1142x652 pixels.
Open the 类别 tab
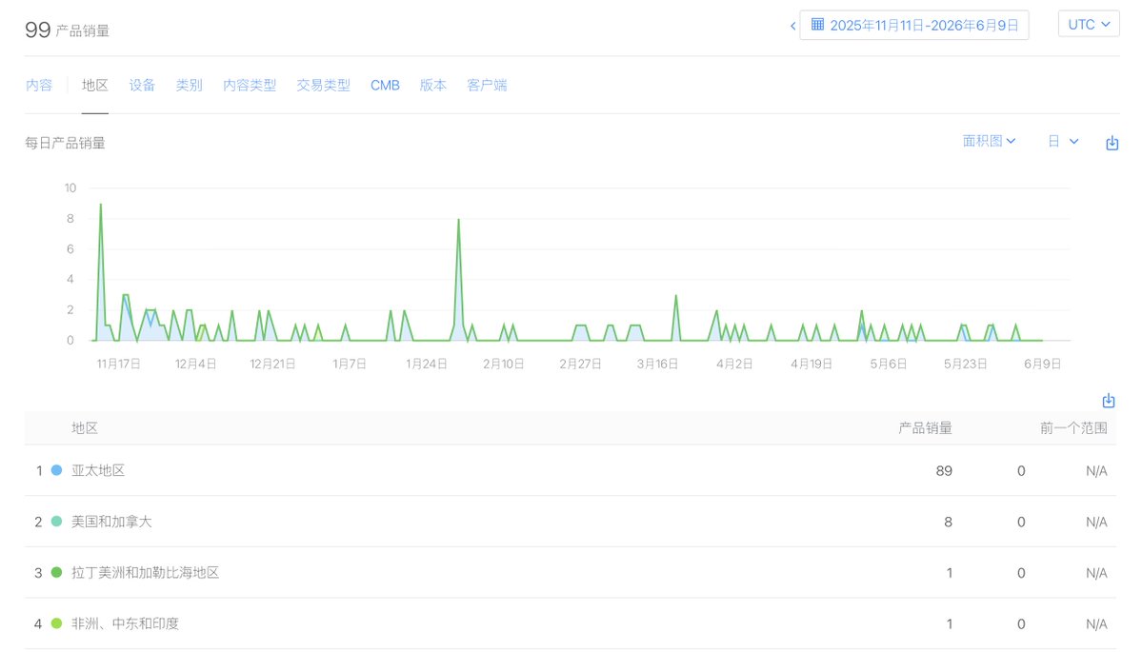189,85
